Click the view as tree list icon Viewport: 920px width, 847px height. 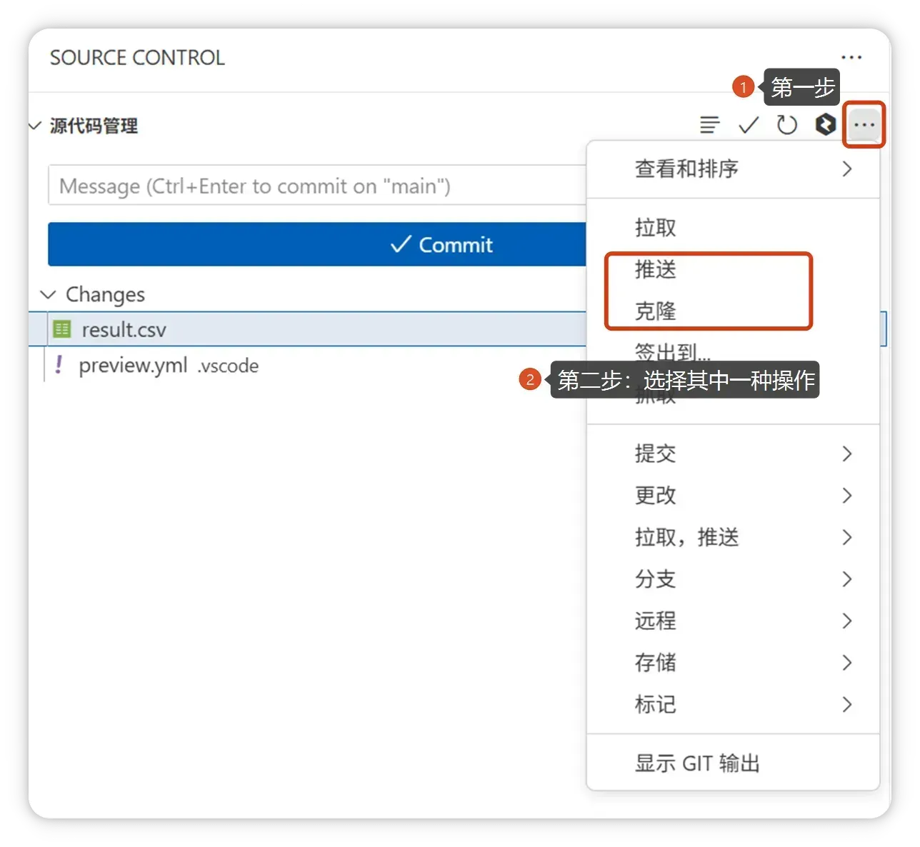[709, 125]
